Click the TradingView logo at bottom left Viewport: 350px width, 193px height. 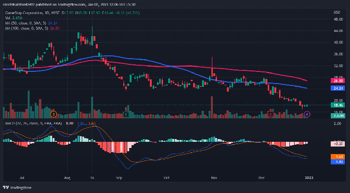coord(17,187)
